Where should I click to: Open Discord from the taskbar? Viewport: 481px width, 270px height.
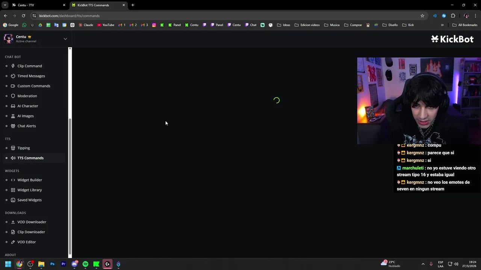[74, 264]
